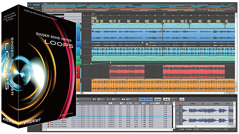Select the R channel icon in waveform preview

177,121
